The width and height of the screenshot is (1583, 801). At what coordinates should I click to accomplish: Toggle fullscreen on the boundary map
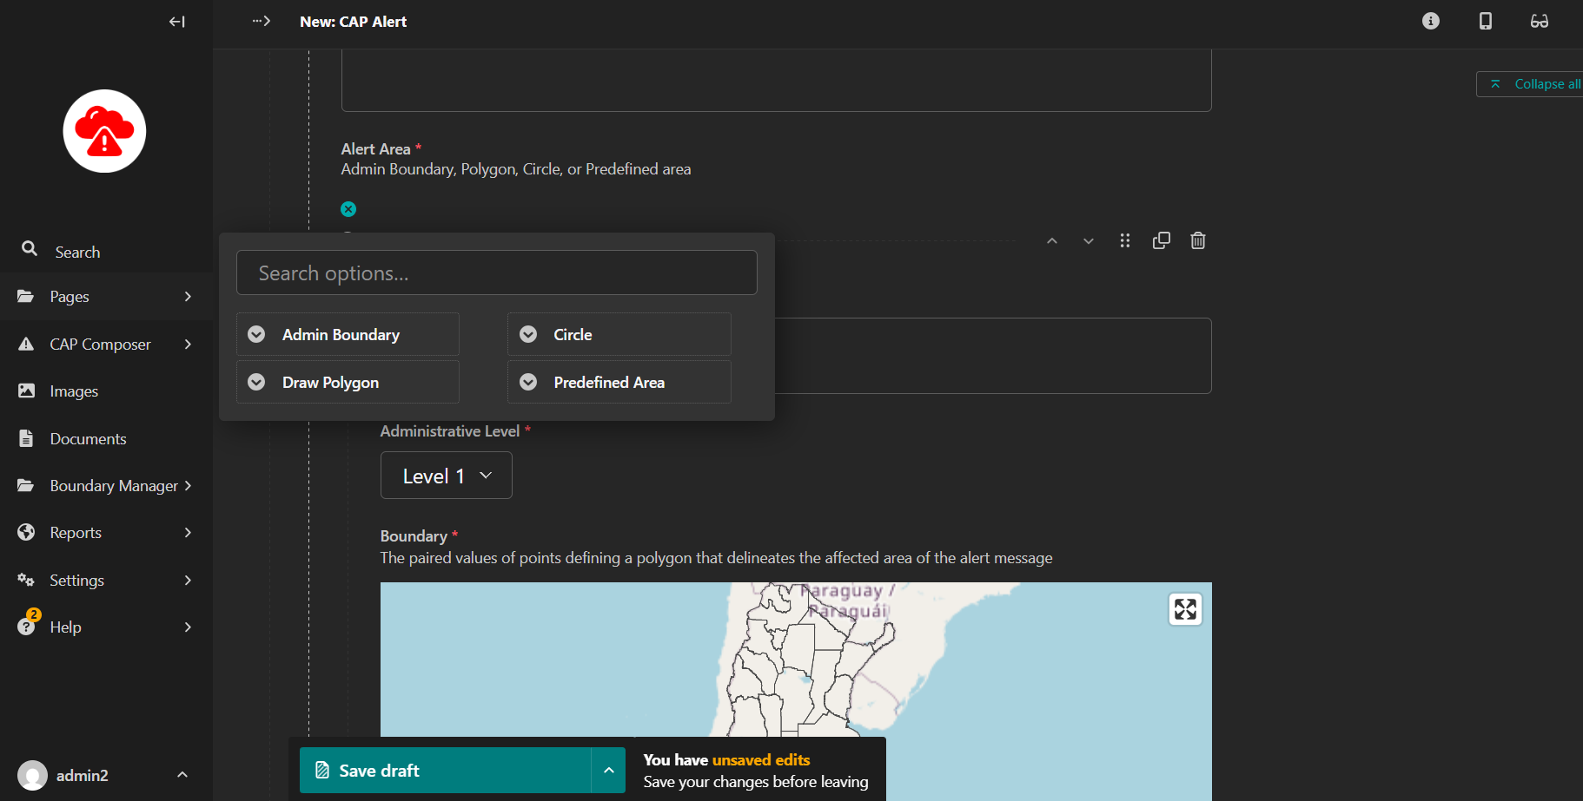tap(1185, 609)
